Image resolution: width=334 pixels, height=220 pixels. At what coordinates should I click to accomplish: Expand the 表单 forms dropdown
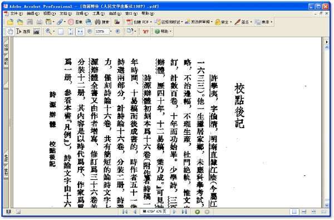pos(272,22)
